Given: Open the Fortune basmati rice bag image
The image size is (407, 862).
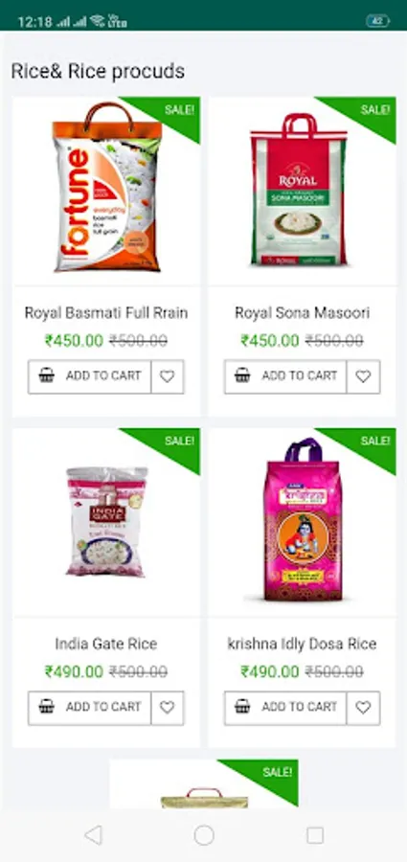Looking at the screenshot, I should coord(107,187).
